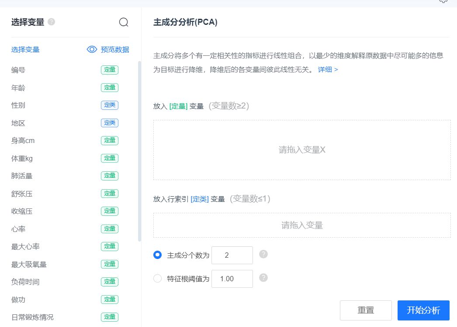Click the eye icon for 预览数据
This screenshot has height=327, width=457.
click(x=92, y=49)
